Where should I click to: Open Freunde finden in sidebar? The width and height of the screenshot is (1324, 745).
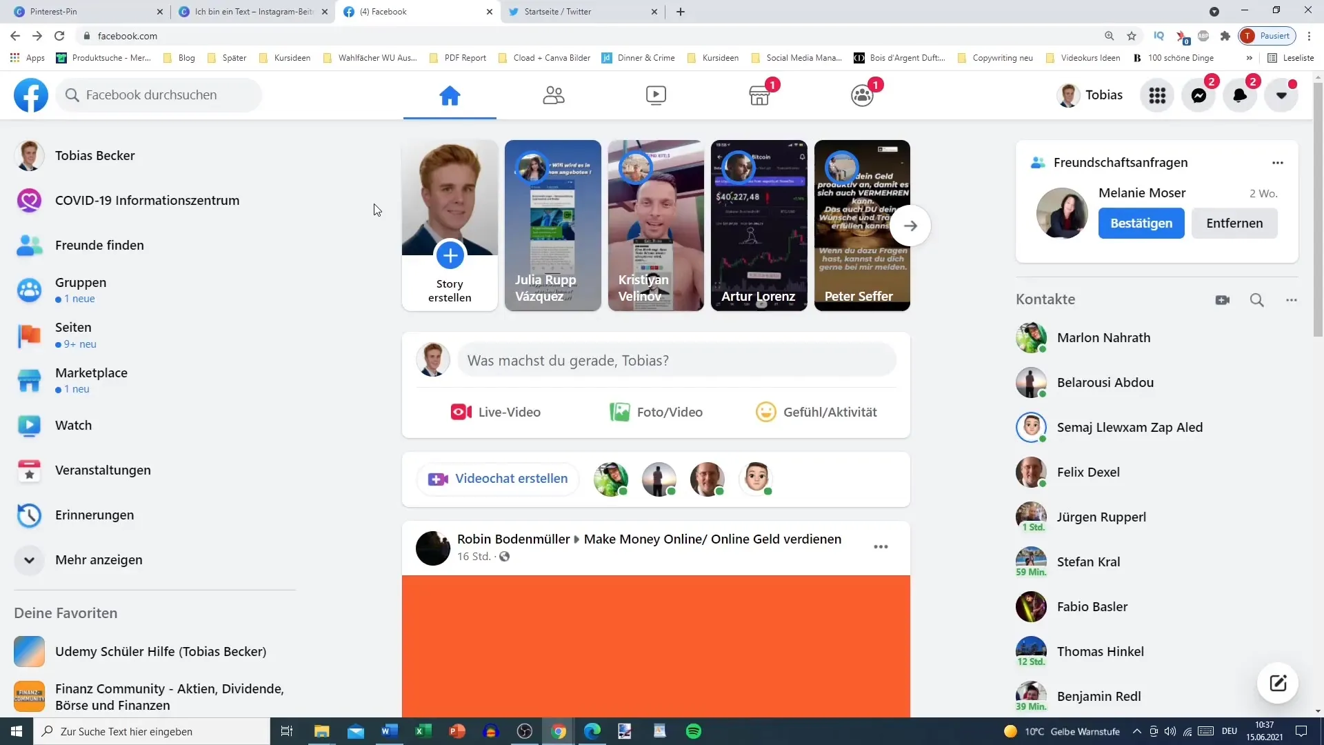coord(155,246)
